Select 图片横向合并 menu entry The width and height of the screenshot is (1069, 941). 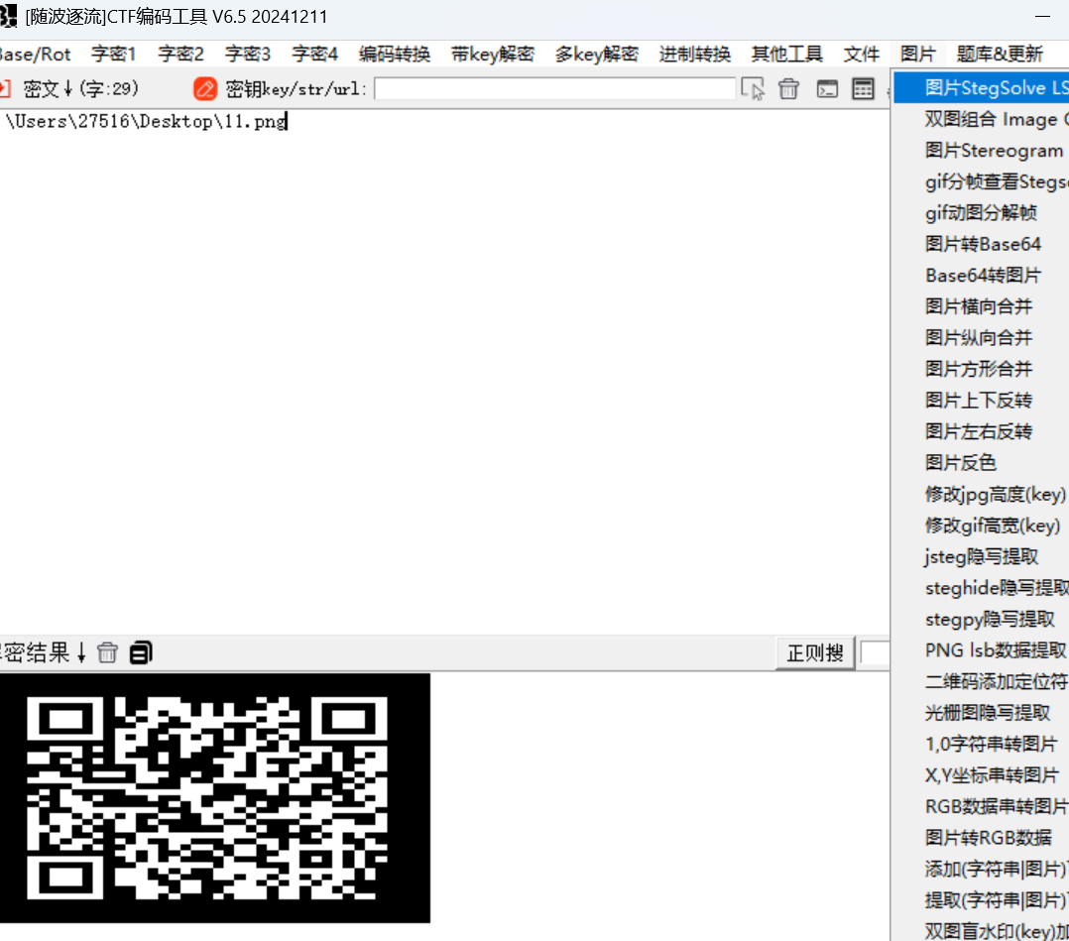pyautogui.click(x=981, y=306)
